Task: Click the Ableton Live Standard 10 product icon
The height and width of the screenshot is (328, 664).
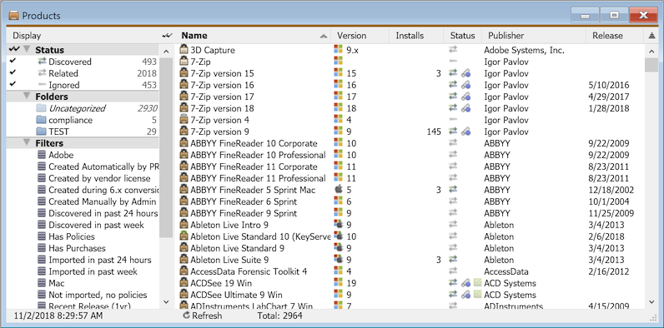Action: 184,236
